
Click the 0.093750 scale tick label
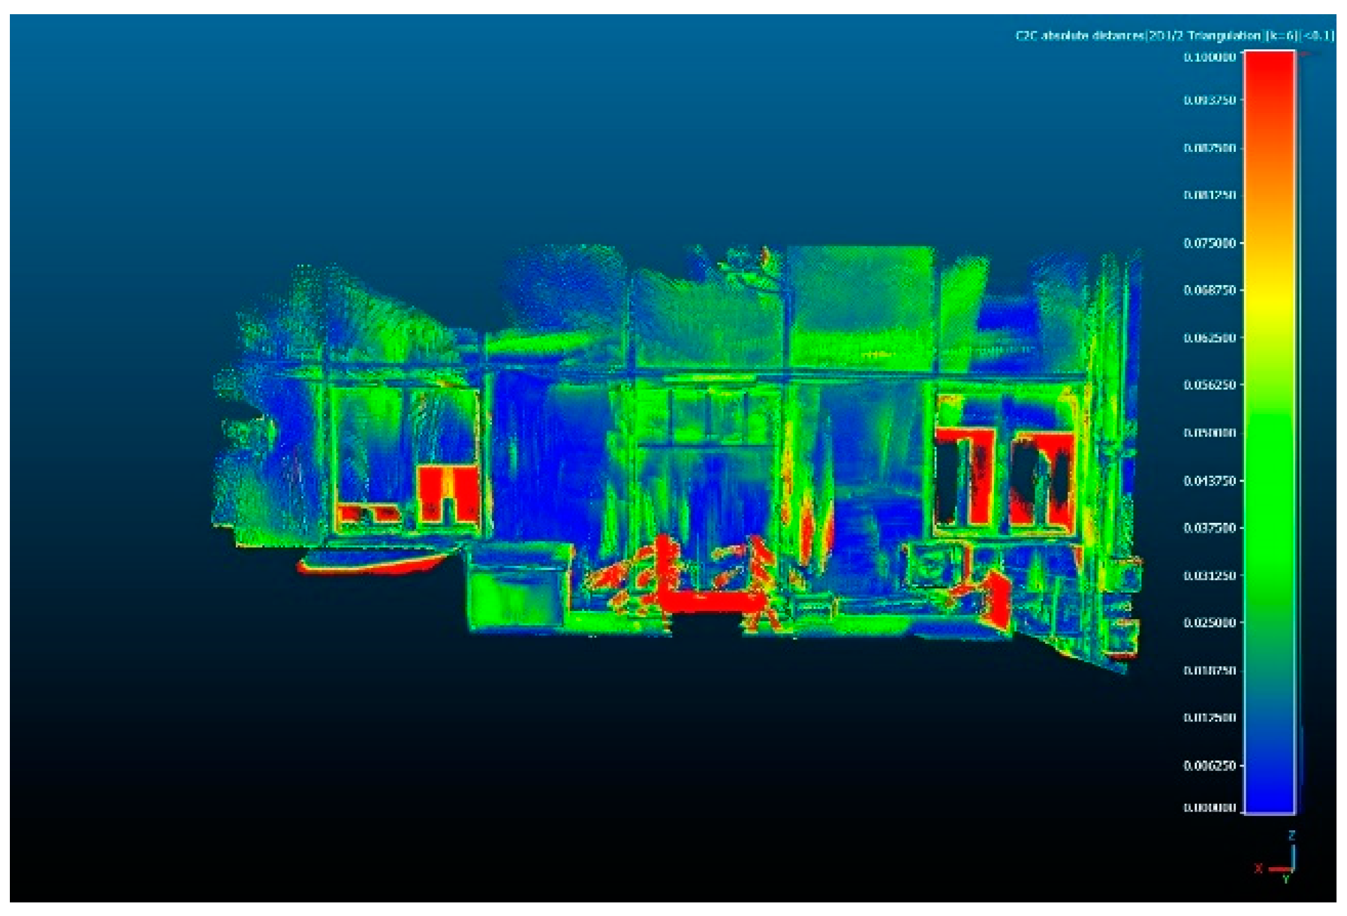1209,100
